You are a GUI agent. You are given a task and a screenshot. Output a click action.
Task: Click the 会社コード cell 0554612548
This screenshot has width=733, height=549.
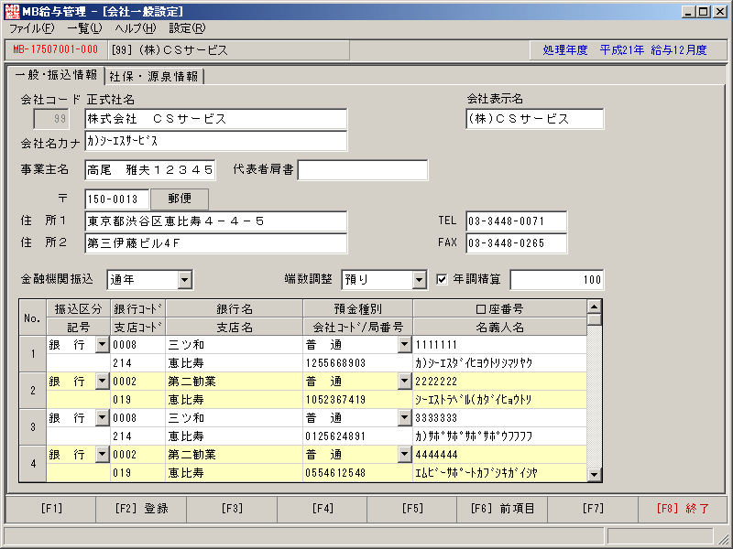[x=358, y=473]
